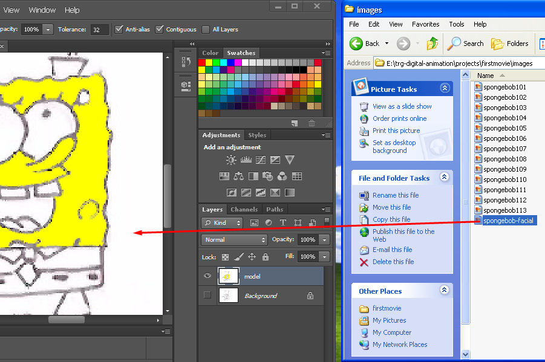Filter layers by adjustment layers

coord(269,222)
